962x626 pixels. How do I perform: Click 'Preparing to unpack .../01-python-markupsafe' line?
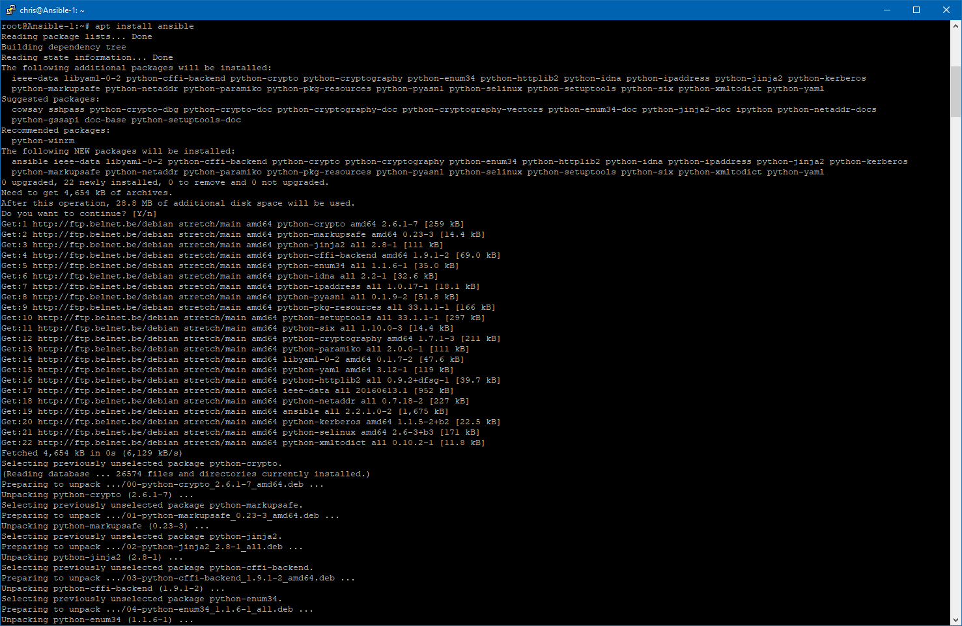(x=171, y=515)
